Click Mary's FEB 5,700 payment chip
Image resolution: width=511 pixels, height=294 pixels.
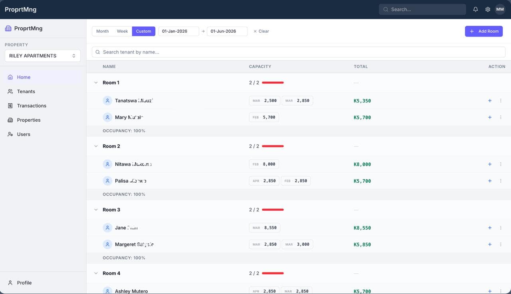pyautogui.click(x=264, y=117)
